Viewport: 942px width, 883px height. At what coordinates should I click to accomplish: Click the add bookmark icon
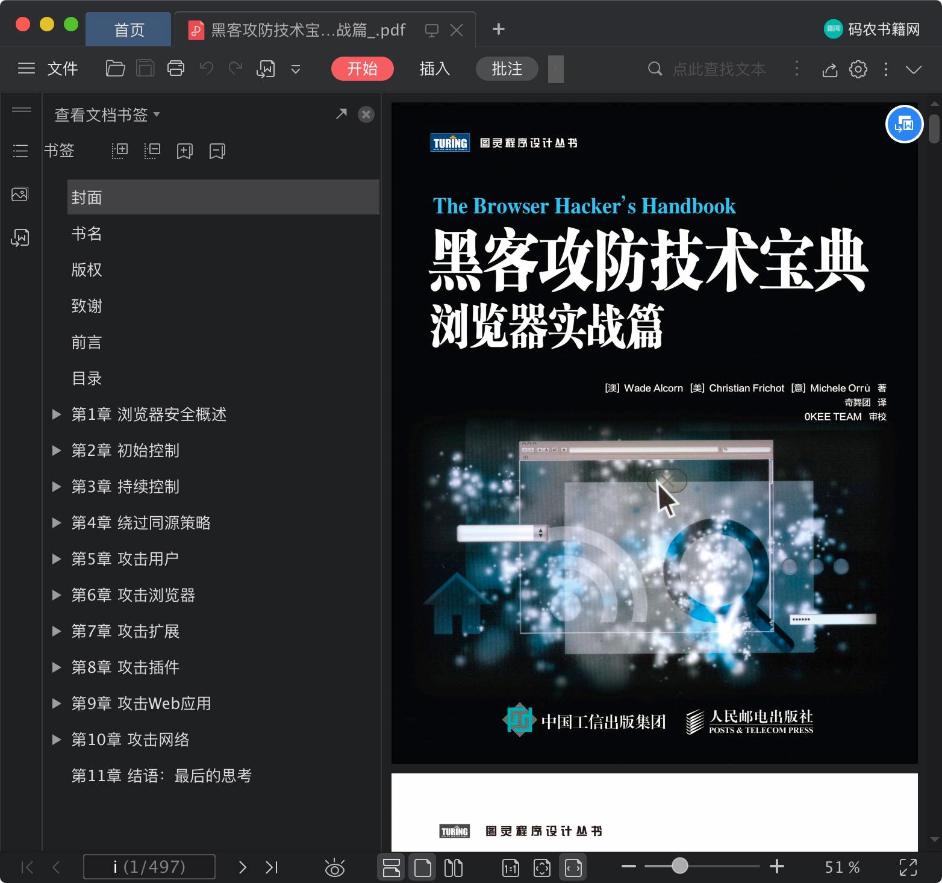click(x=185, y=151)
